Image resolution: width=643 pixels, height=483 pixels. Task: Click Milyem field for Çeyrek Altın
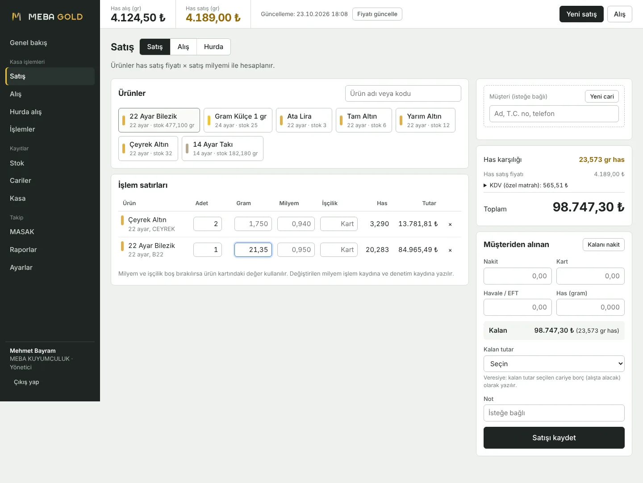coord(296,224)
